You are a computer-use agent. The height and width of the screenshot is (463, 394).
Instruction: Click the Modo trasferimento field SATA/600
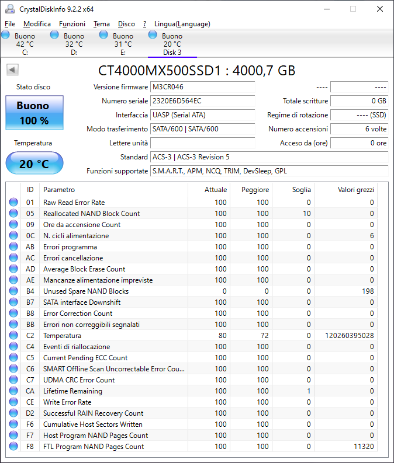[203, 129]
